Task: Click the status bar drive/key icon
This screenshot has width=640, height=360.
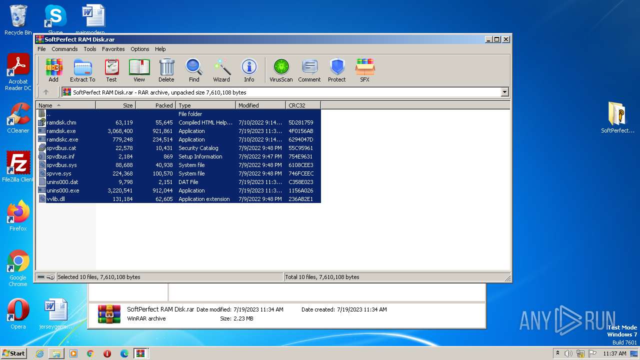Action: [x=45, y=277]
